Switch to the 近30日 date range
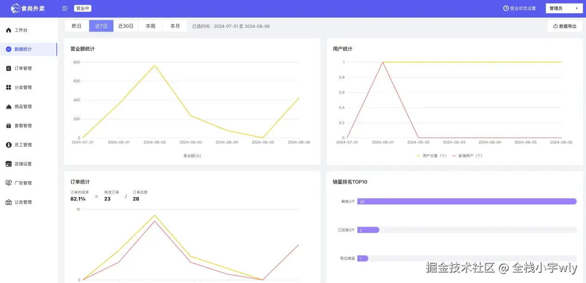Image resolution: width=586 pixels, height=283 pixels. 126,26
